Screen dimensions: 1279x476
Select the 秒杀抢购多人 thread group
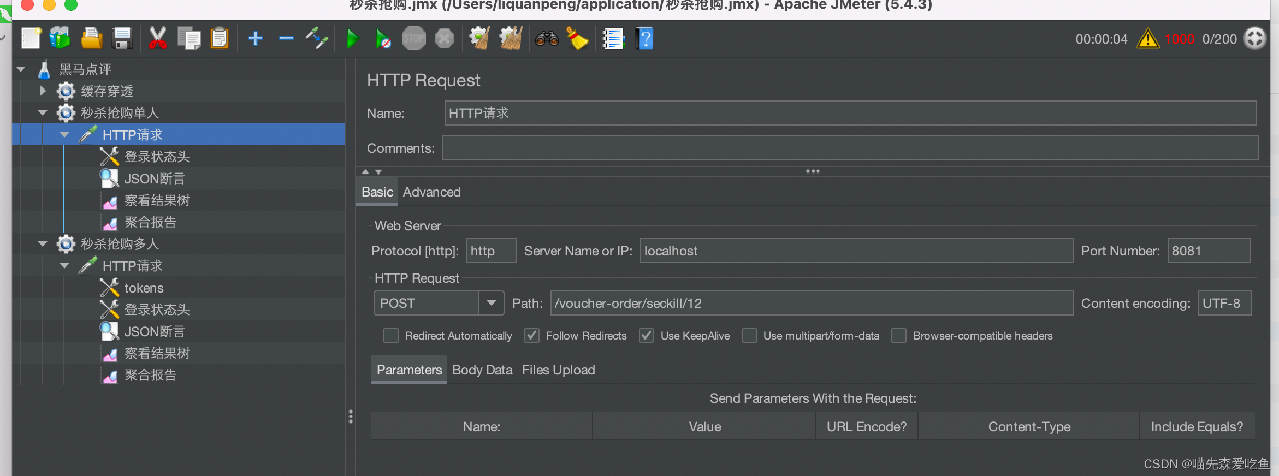coord(120,244)
